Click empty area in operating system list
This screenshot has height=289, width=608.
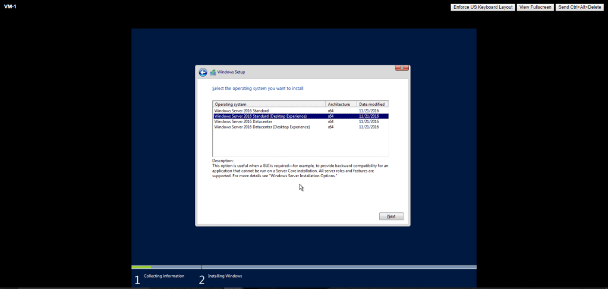[300, 143]
